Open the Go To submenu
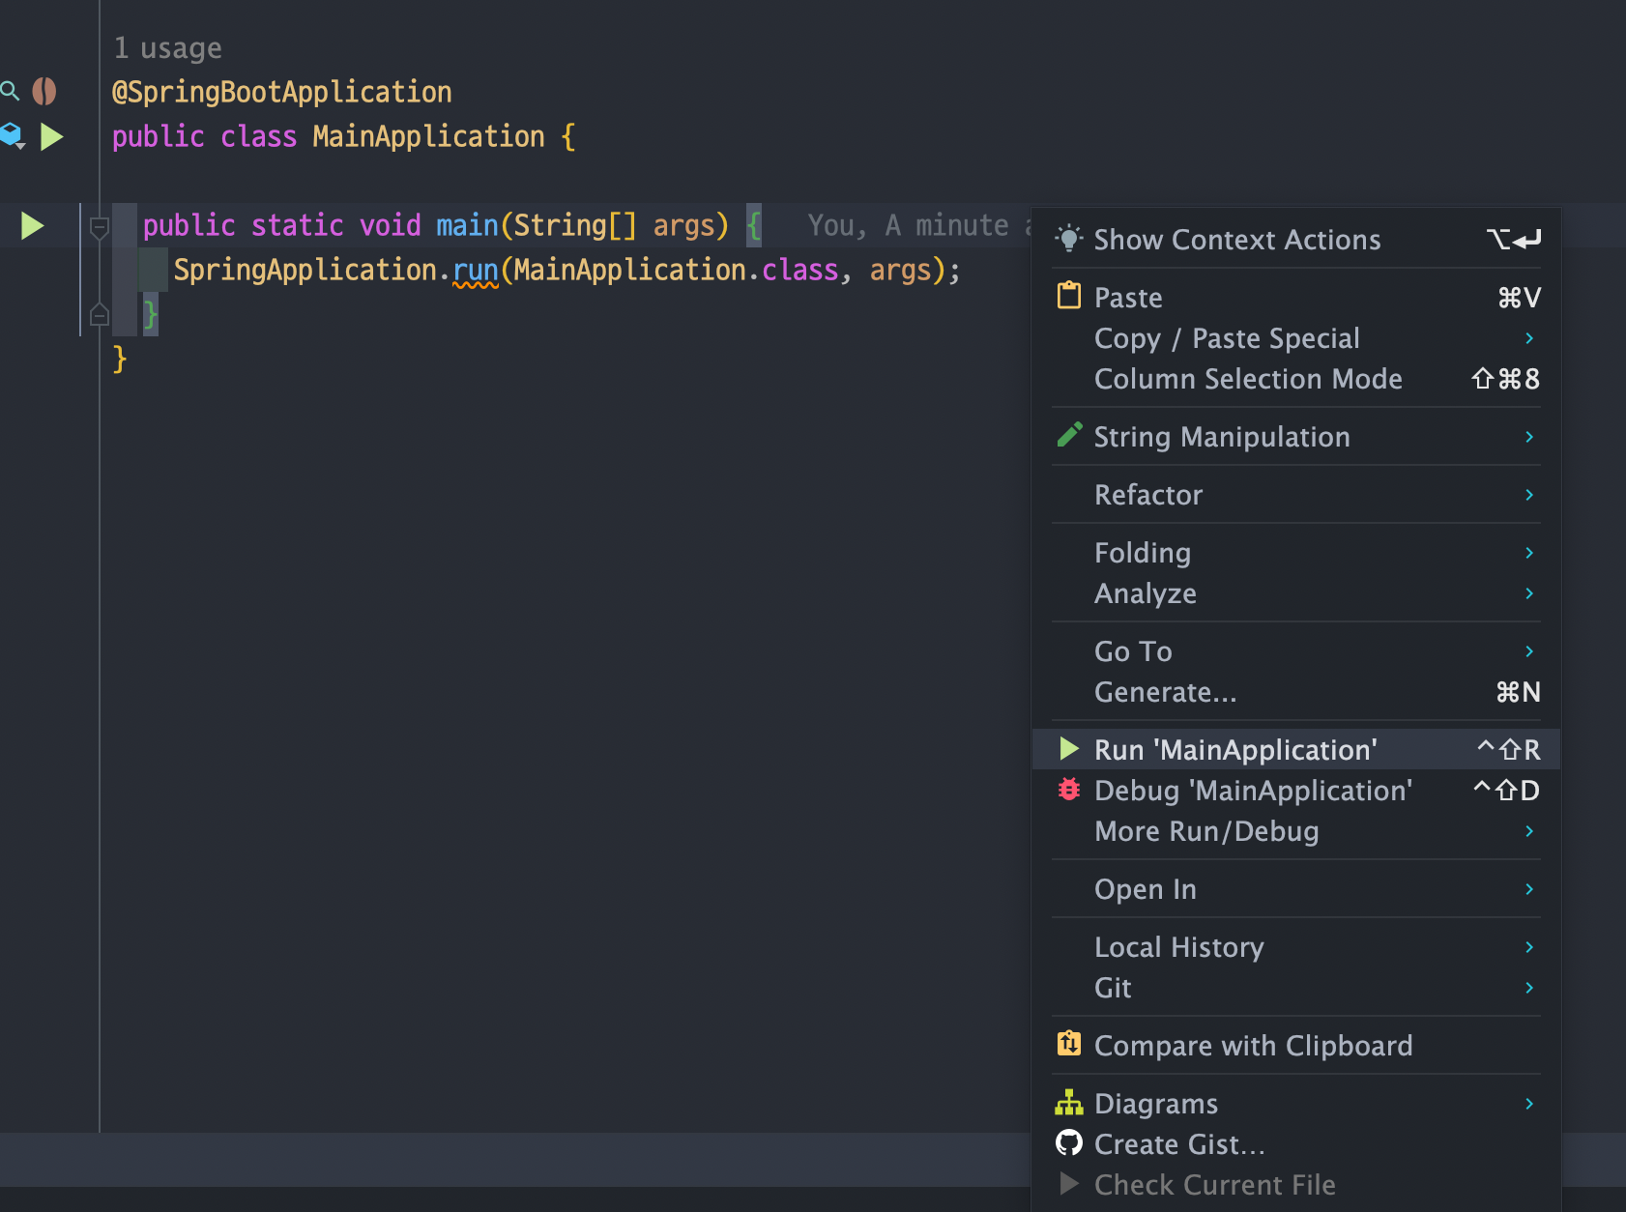 tap(1296, 651)
